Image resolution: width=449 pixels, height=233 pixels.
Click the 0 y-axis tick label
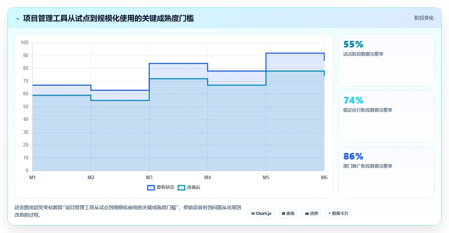click(x=27, y=171)
